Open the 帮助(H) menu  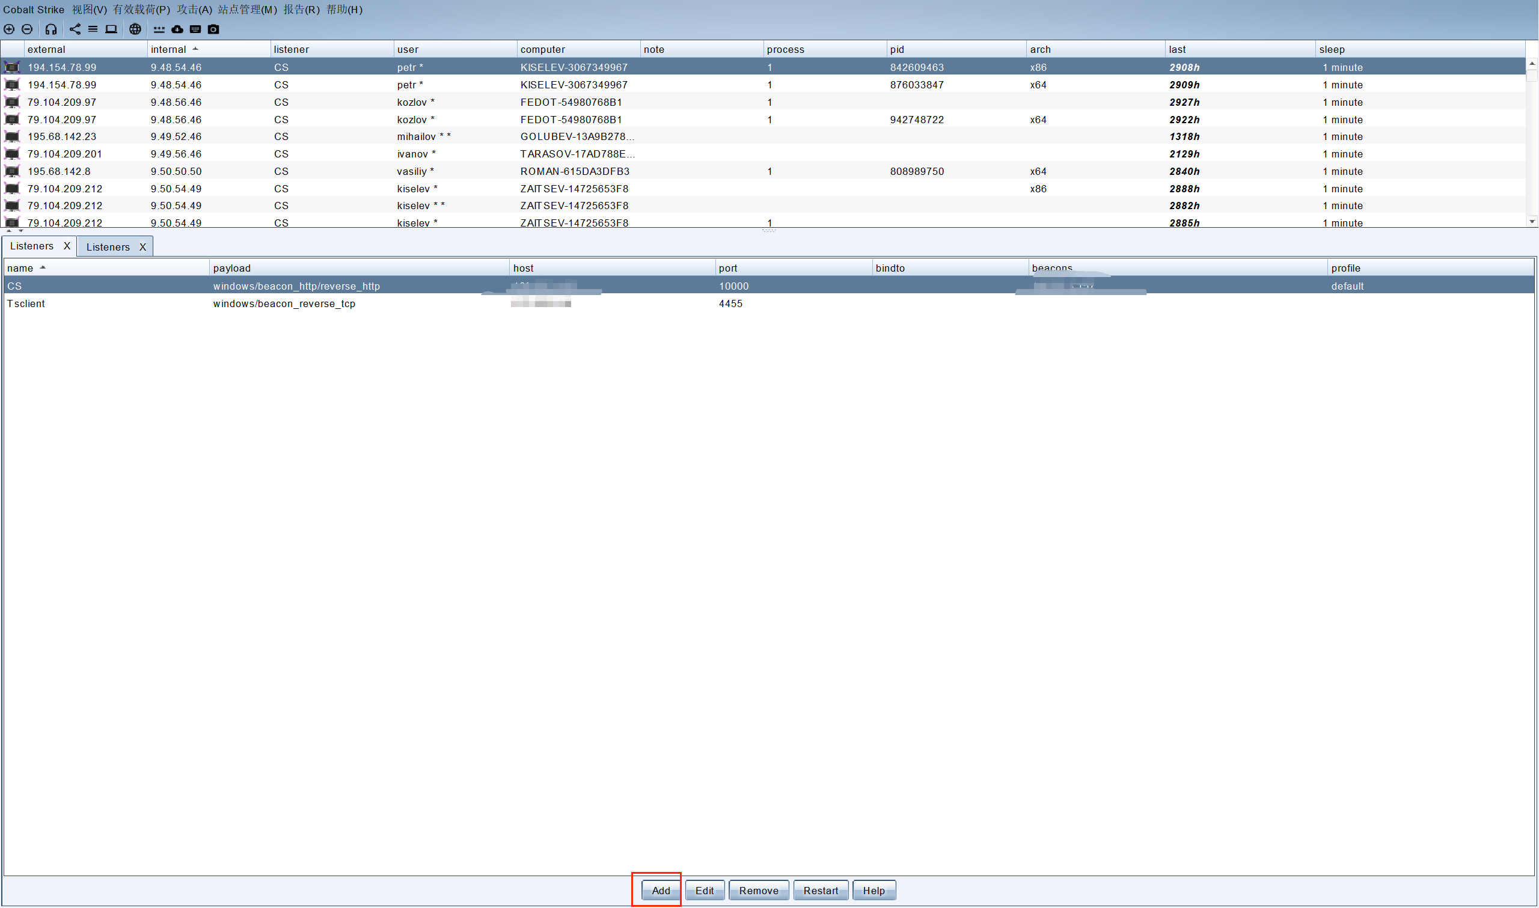pyautogui.click(x=344, y=10)
